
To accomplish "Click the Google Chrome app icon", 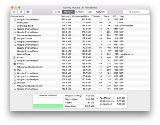I will 15,39.
